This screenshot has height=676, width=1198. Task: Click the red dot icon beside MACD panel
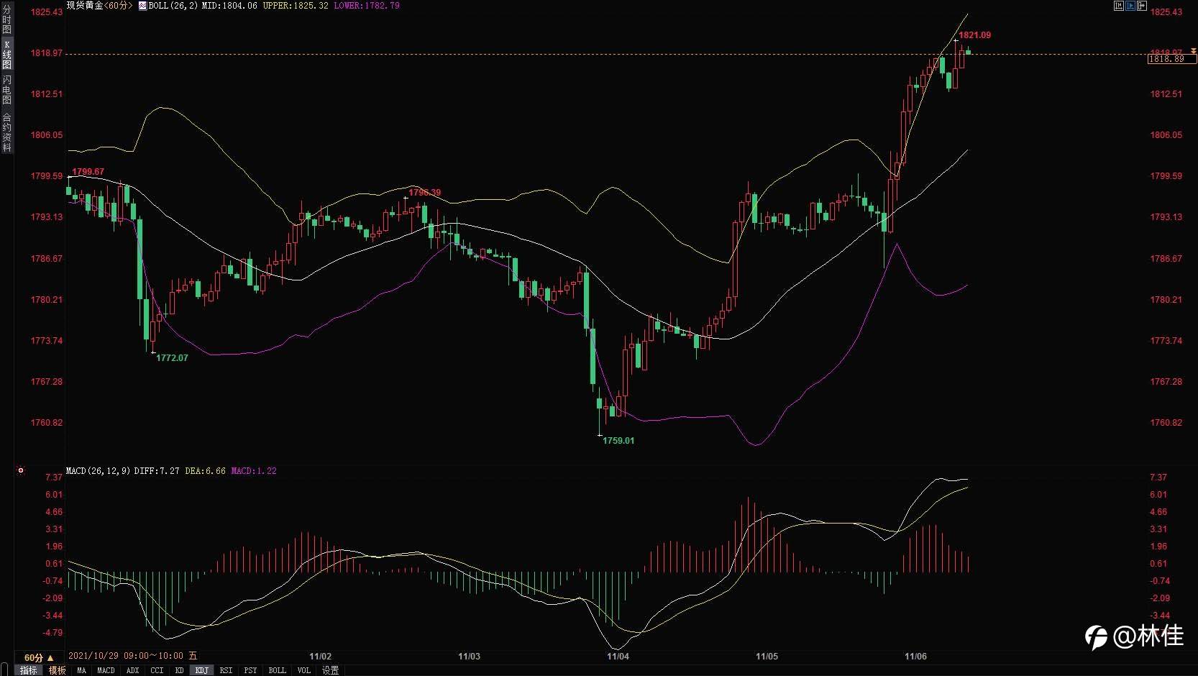coord(21,470)
